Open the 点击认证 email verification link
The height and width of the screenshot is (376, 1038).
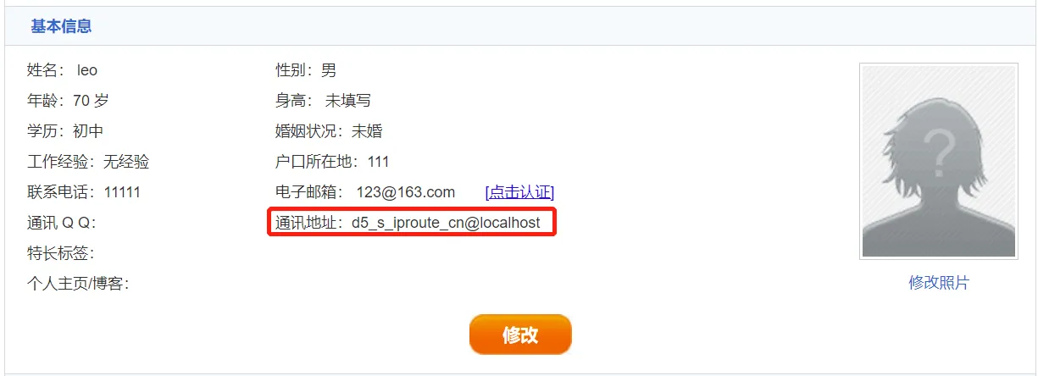519,192
